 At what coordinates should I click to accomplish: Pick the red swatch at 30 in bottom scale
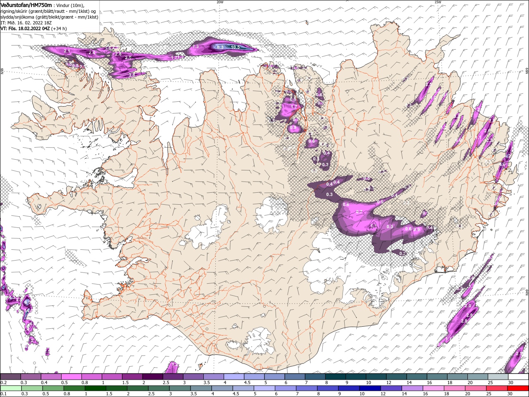point(518,388)
